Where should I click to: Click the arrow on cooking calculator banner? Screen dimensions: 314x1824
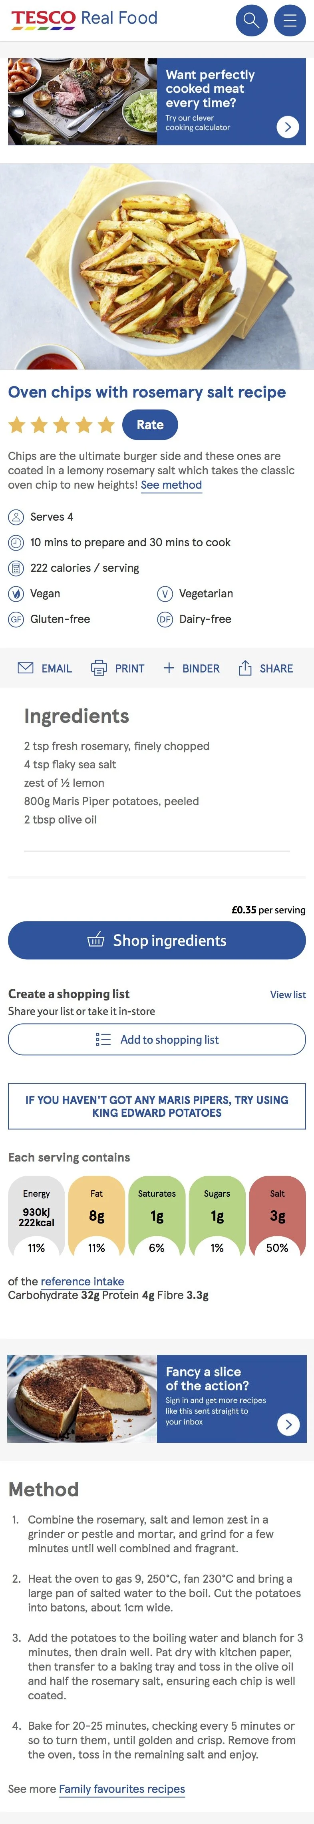coord(287,127)
